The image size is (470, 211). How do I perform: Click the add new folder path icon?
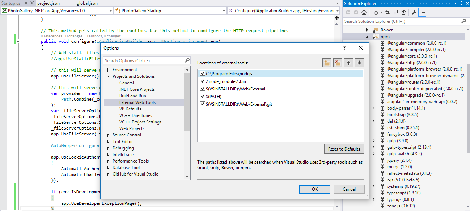pyautogui.click(x=327, y=63)
